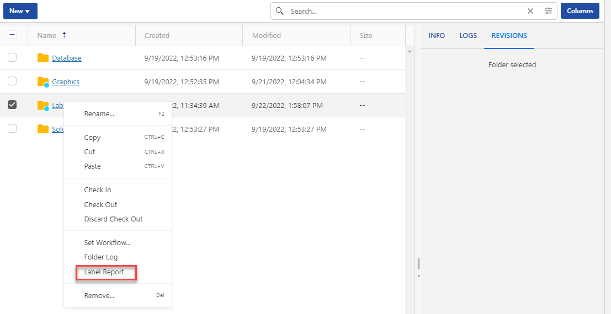Expand side panel with splitter arrow

tap(419, 275)
